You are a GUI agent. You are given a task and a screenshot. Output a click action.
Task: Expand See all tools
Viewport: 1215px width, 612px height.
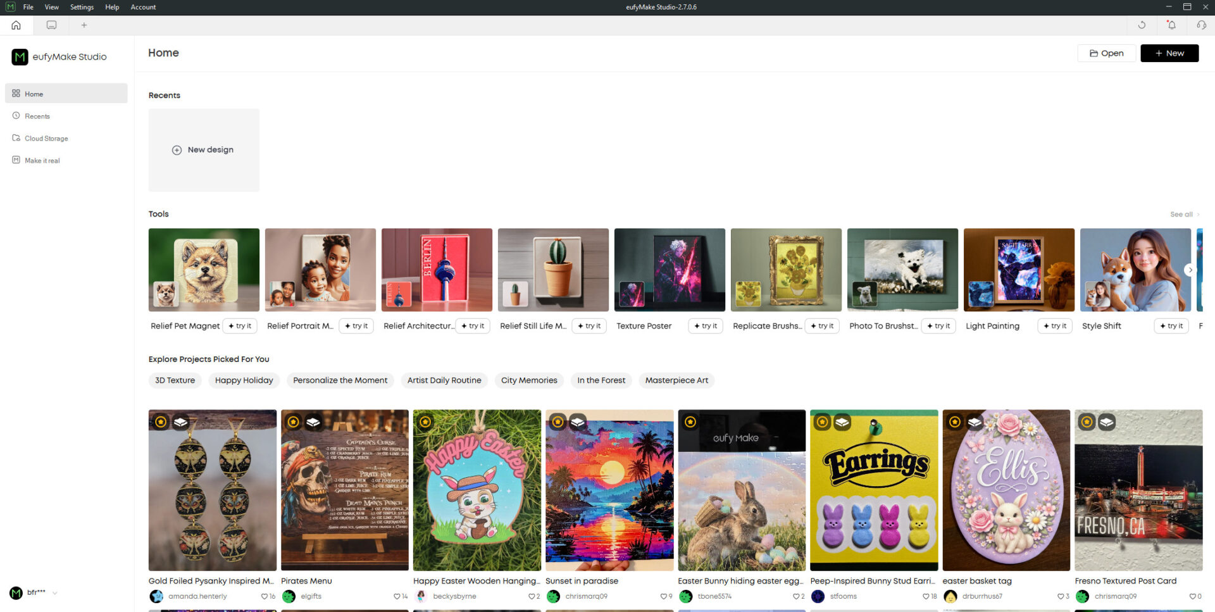[x=1183, y=215]
